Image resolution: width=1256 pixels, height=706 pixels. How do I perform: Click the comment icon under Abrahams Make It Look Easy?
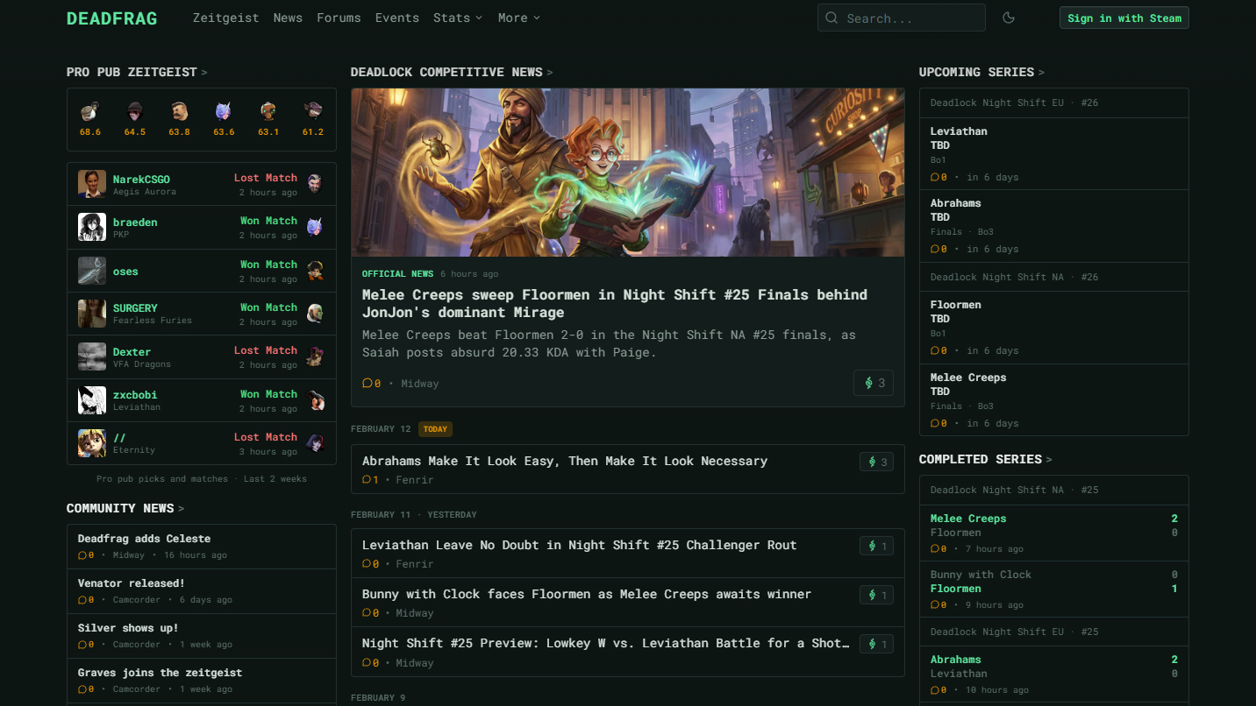pos(367,480)
